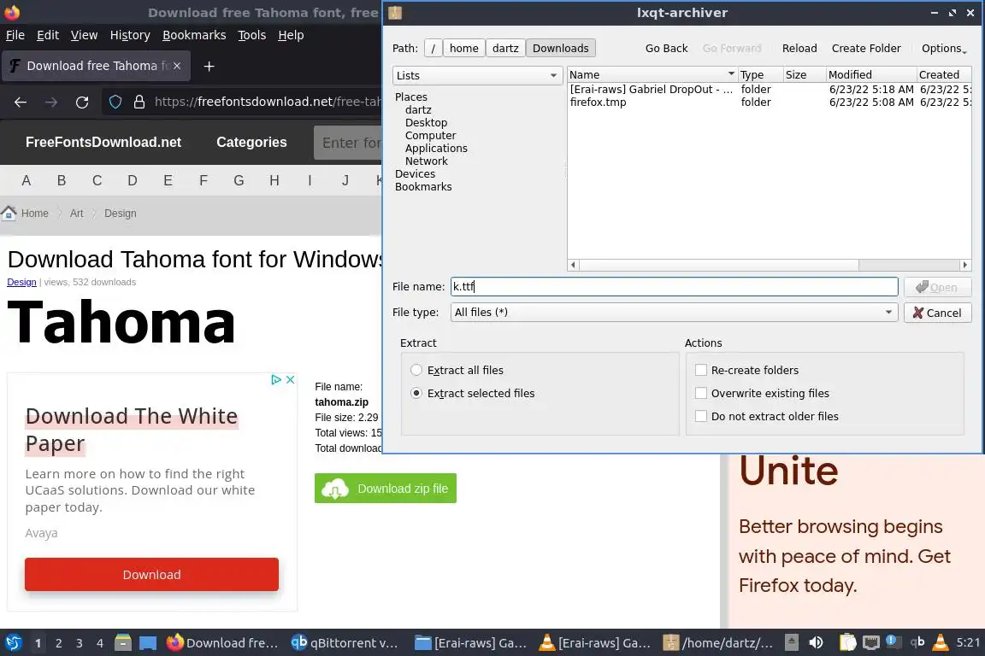The width and height of the screenshot is (985, 656).
Task: Click the removable media eject tray icon
Action: [x=792, y=642]
